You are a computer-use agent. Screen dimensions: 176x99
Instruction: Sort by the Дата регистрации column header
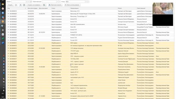(32, 8)
